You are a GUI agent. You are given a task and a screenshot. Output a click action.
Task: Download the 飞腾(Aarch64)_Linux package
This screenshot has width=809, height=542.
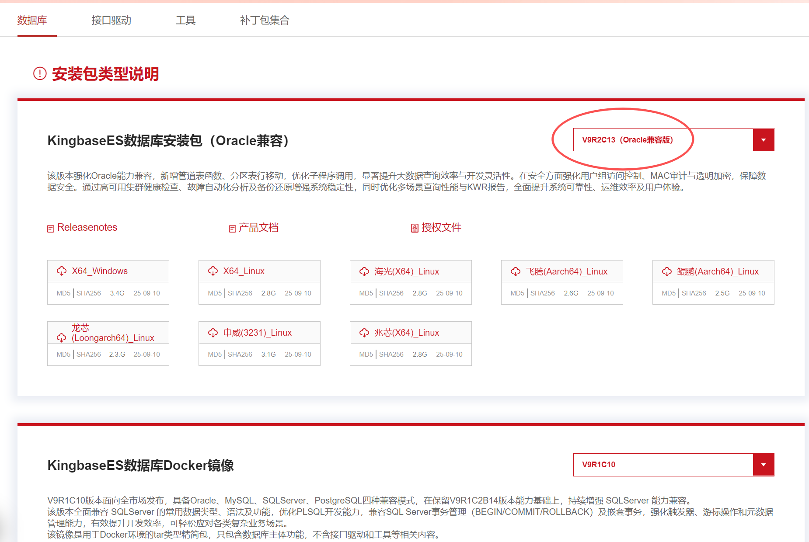tap(567, 271)
